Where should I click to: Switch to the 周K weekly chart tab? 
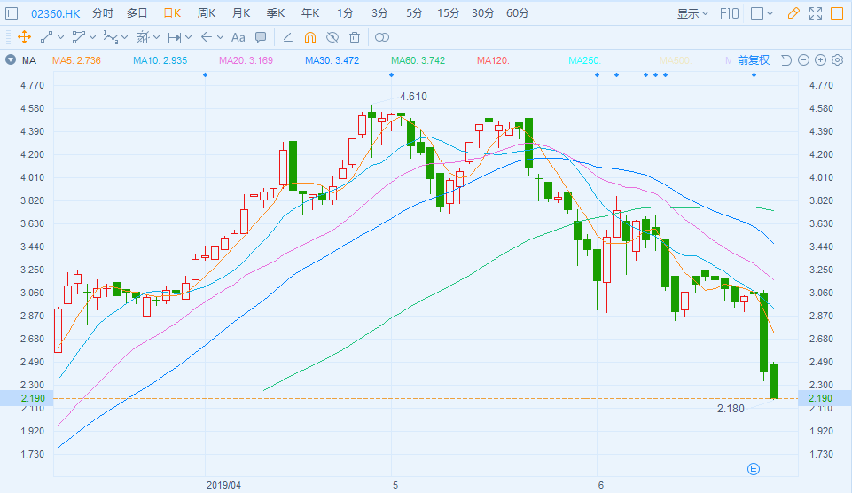206,13
